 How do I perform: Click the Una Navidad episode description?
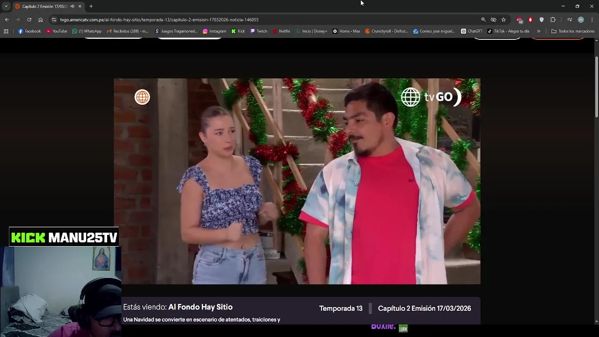click(x=201, y=320)
